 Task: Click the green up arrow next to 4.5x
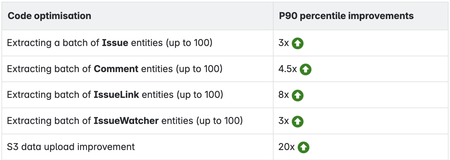pyautogui.click(x=306, y=69)
